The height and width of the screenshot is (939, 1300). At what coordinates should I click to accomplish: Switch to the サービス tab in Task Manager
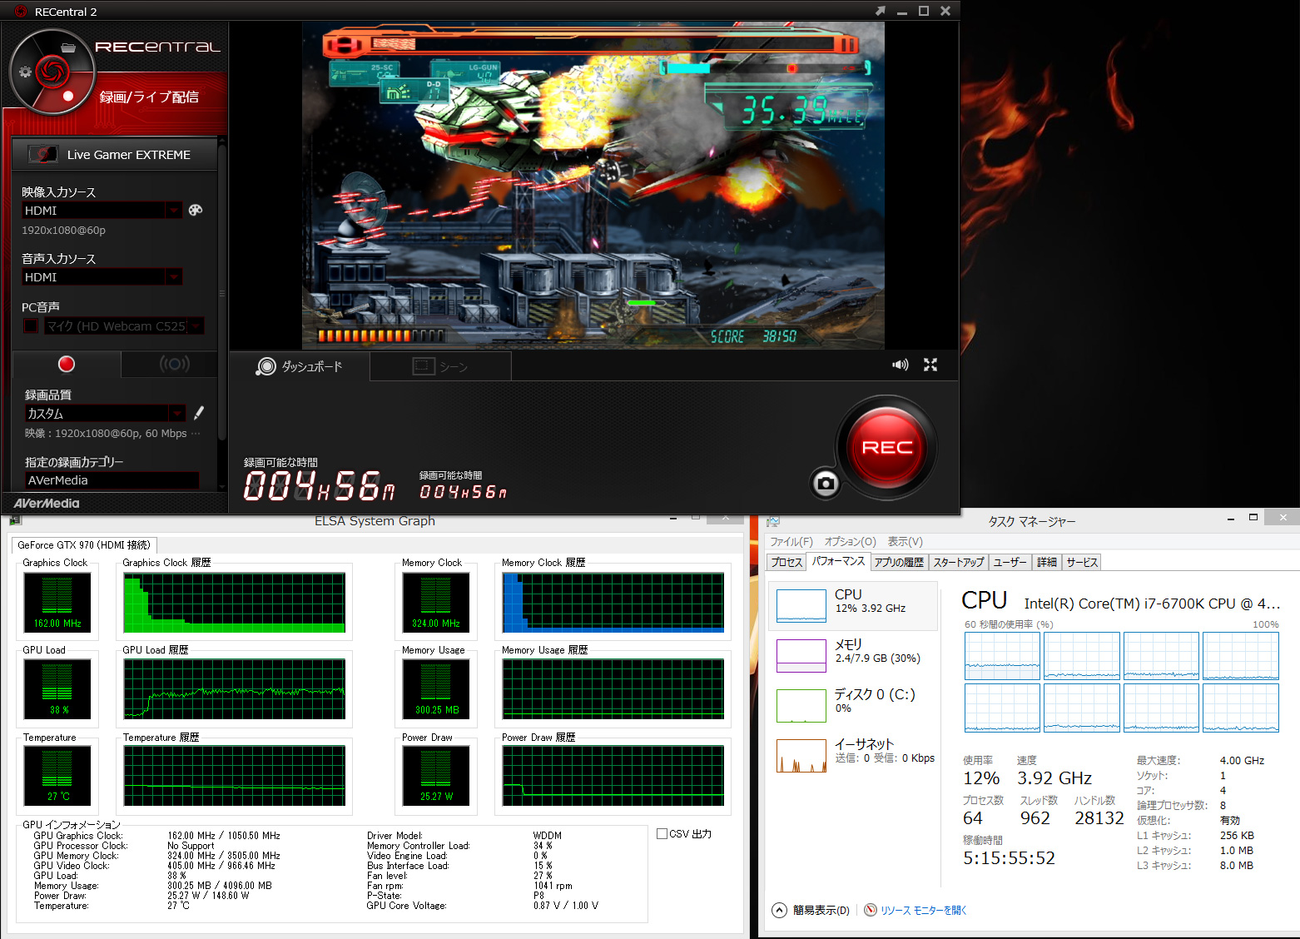click(1082, 563)
